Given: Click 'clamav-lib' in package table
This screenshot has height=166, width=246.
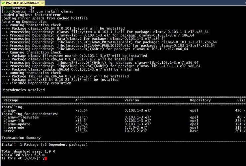Looking at the screenshot, I should point(14,121).
